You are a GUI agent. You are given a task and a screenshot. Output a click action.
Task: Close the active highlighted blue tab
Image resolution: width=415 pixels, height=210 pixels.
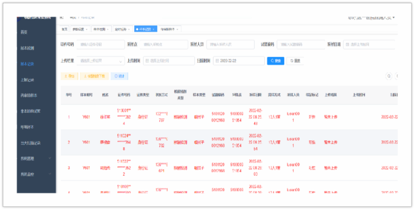point(154,29)
